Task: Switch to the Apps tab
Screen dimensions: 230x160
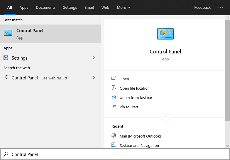Action: click(24, 8)
